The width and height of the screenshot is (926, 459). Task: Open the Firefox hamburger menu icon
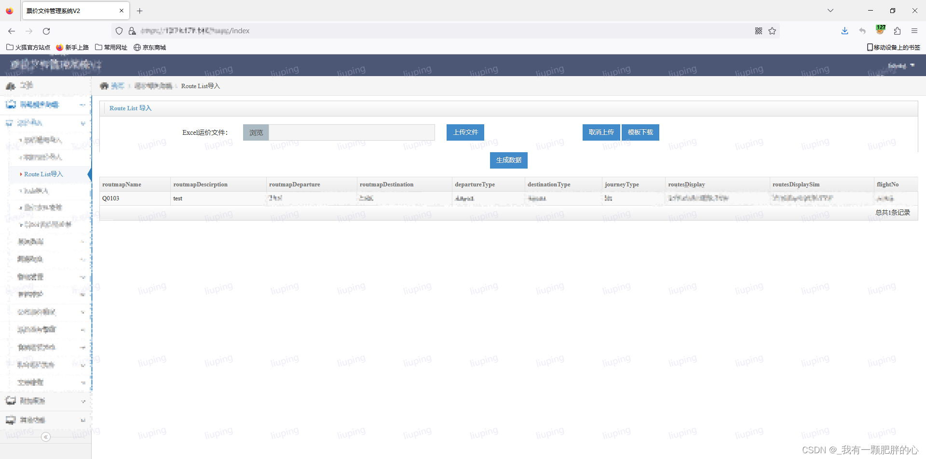point(915,31)
